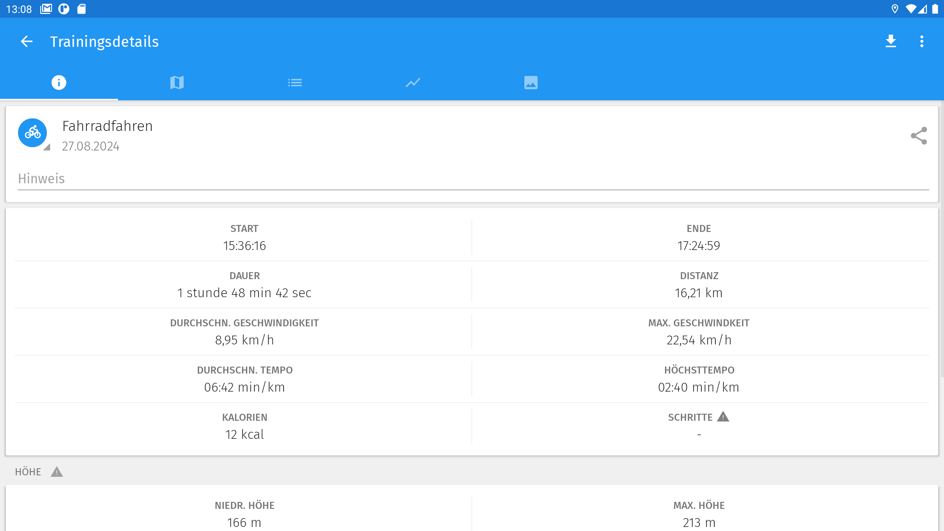Switch to the graph chart tab
The height and width of the screenshot is (531, 944).
pyautogui.click(x=413, y=83)
